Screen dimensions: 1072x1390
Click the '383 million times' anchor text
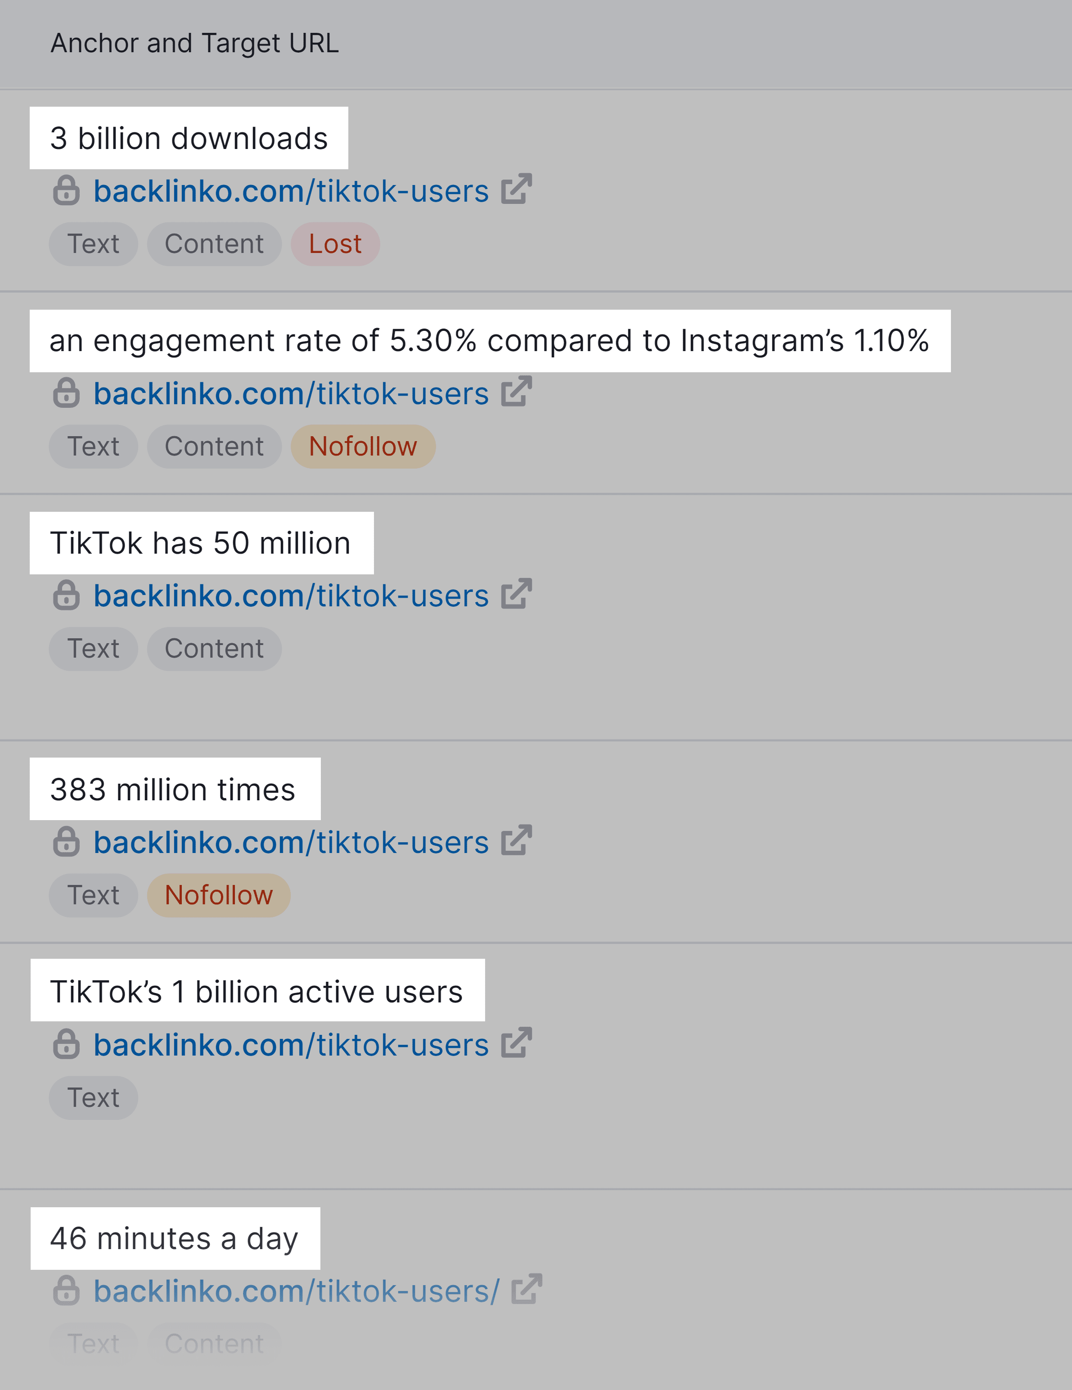tap(172, 789)
